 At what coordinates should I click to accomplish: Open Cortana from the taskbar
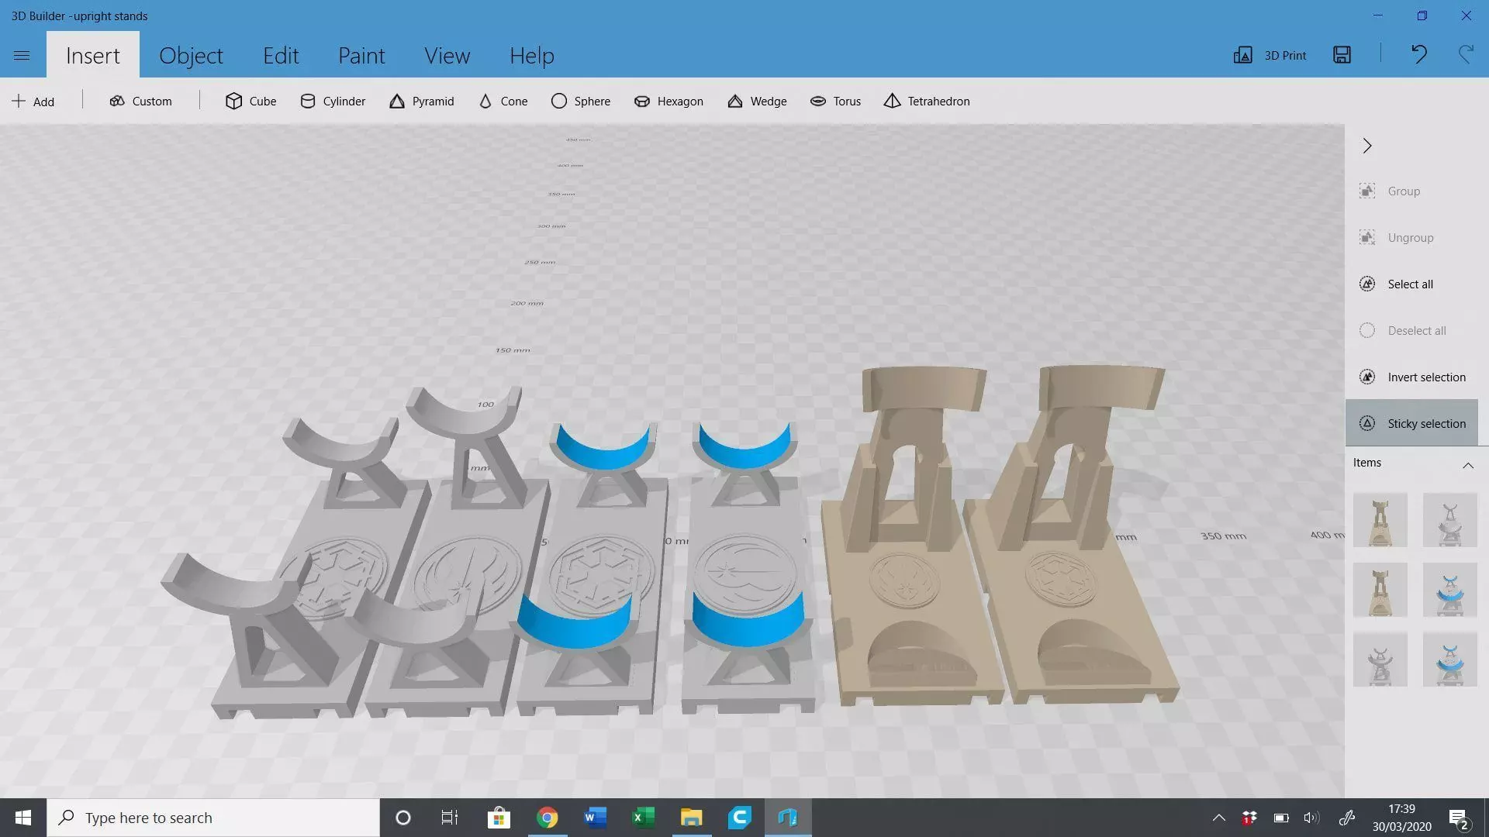tap(402, 818)
